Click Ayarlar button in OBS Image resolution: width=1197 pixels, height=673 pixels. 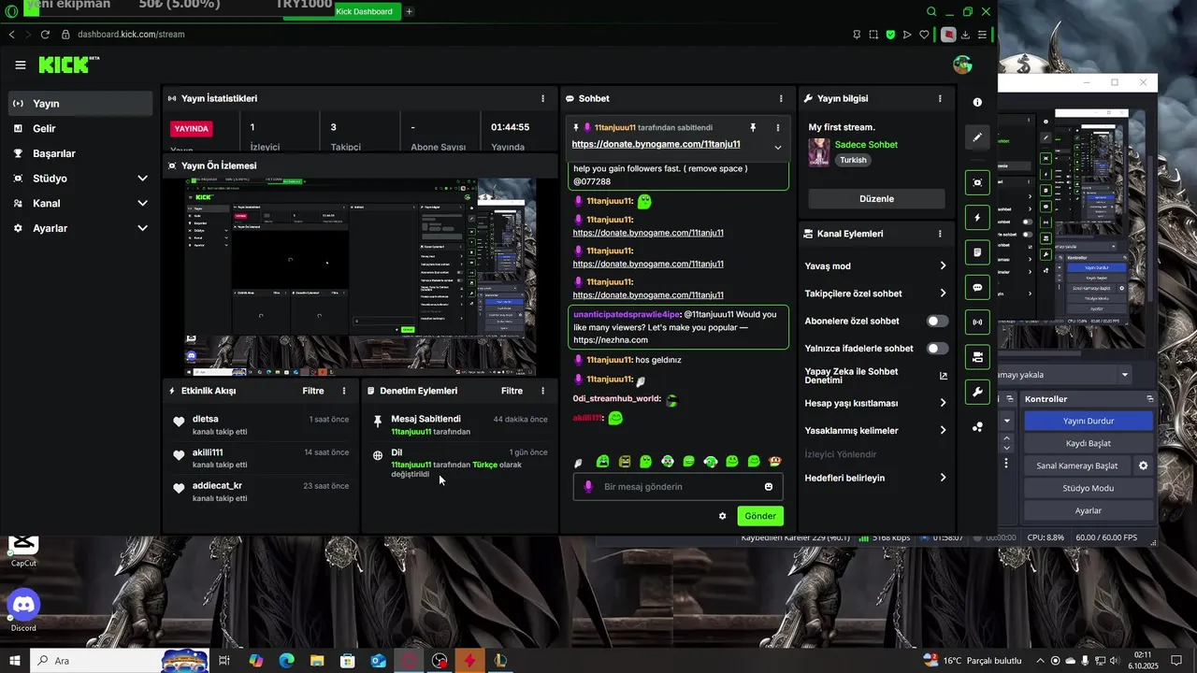(x=1089, y=510)
